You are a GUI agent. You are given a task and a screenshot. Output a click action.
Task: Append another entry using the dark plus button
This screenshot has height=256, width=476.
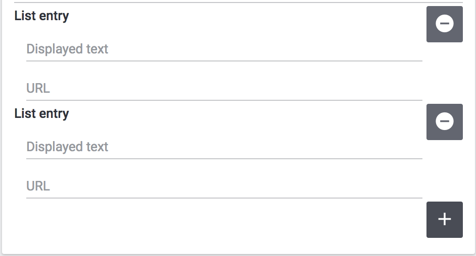(444, 219)
